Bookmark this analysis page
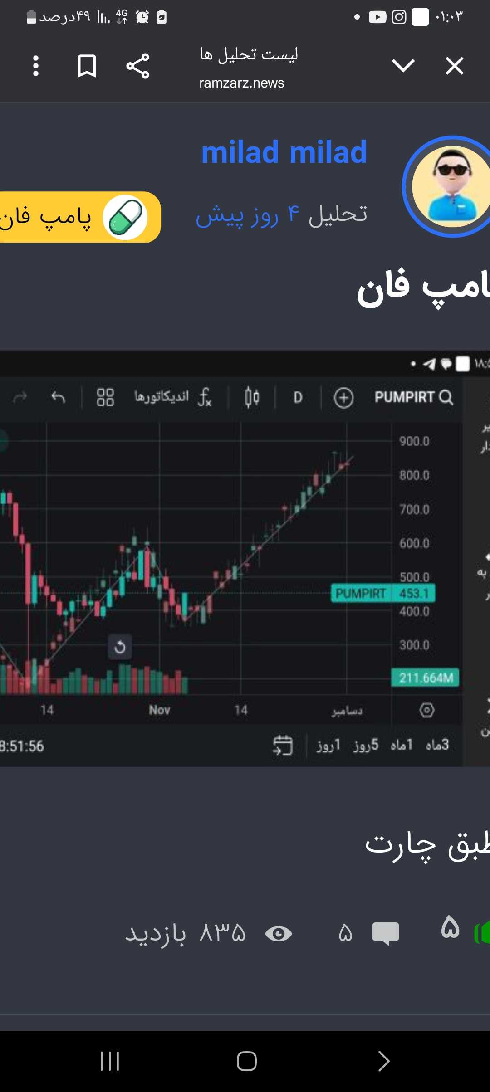 (x=87, y=66)
